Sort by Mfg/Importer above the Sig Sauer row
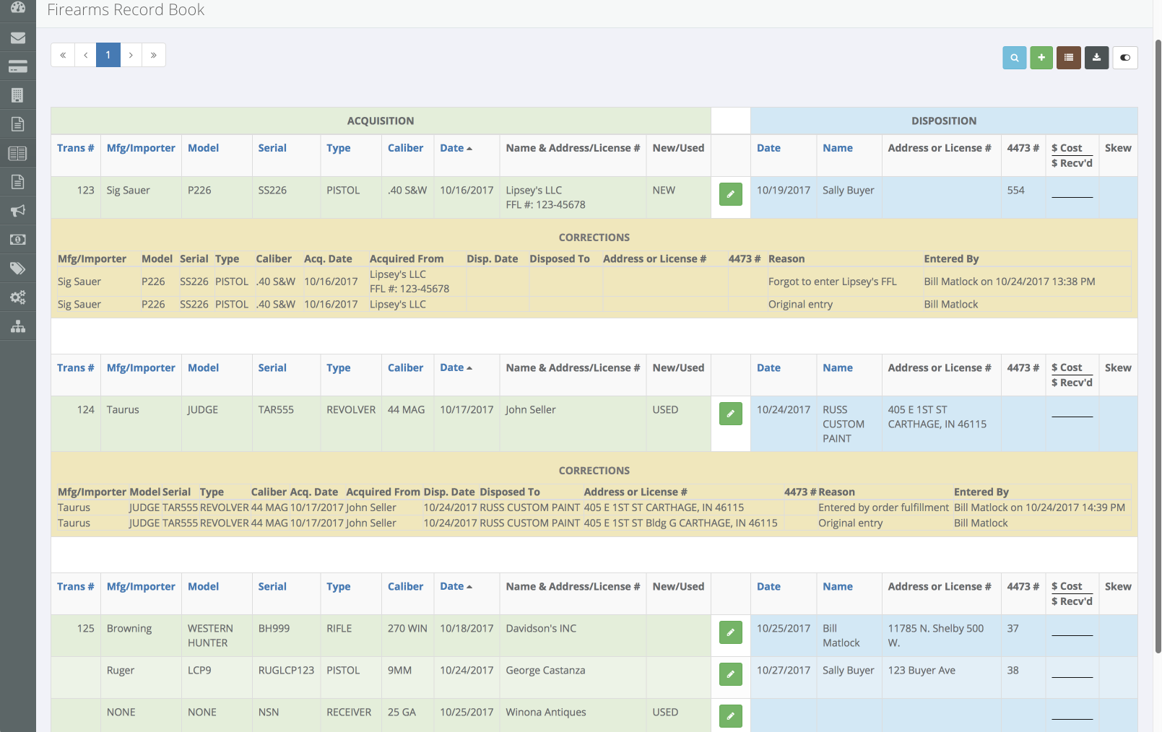1162x732 pixels. [141, 148]
